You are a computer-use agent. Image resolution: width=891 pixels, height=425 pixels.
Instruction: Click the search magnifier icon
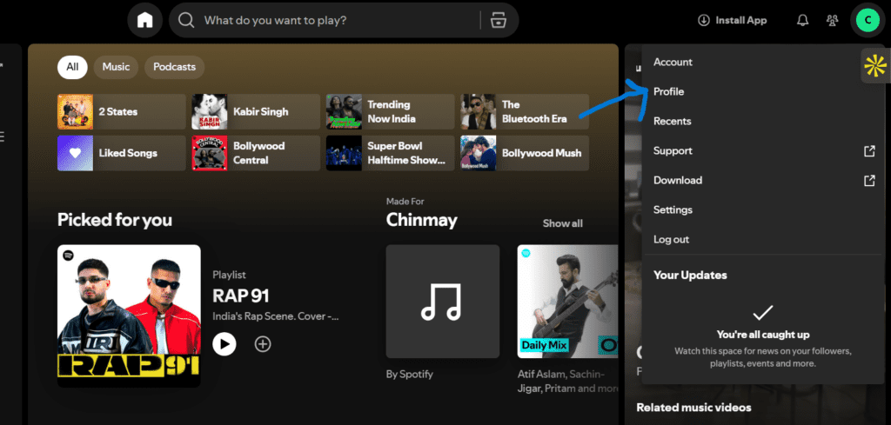tap(186, 21)
